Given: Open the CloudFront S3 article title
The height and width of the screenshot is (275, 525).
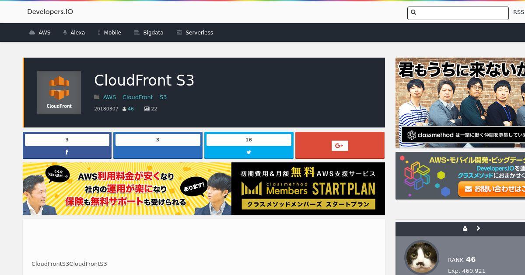Looking at the screenshot, I should [x=144, y=80].
